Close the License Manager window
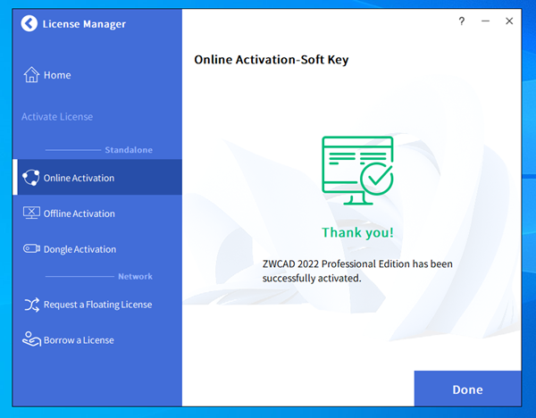Image resolution: width=536 pixels, height=418 pixels. click(x=509, y=21)
